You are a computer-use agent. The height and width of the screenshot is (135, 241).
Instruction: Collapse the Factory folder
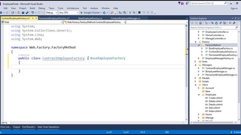pyautogui.click(x=196, y=42)
